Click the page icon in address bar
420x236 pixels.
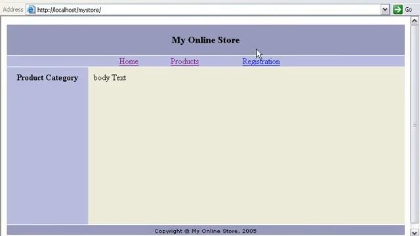(31, 10)
